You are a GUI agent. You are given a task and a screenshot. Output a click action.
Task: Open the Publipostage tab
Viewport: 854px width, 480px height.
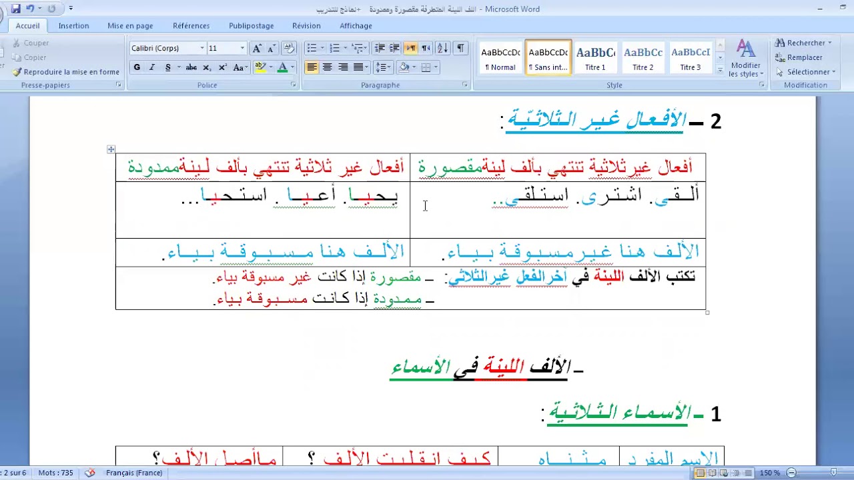(252, 26)
